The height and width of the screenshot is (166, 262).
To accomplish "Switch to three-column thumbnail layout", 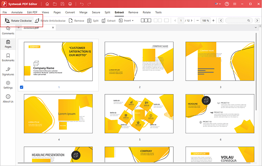I will 146,20.
